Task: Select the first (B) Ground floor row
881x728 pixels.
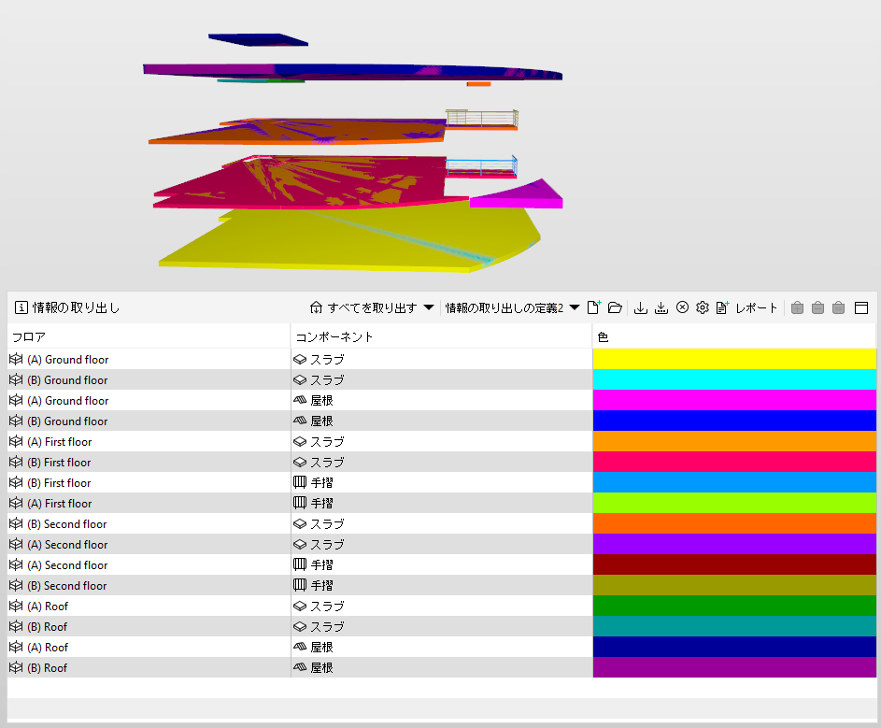Action: click(x=442, y=379)
